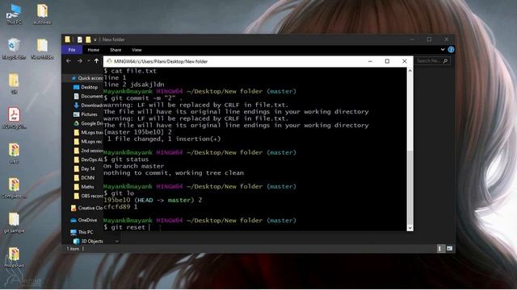
Task: Click 'nothing to commit, working tree clean' line
Action: click(174, 173)
